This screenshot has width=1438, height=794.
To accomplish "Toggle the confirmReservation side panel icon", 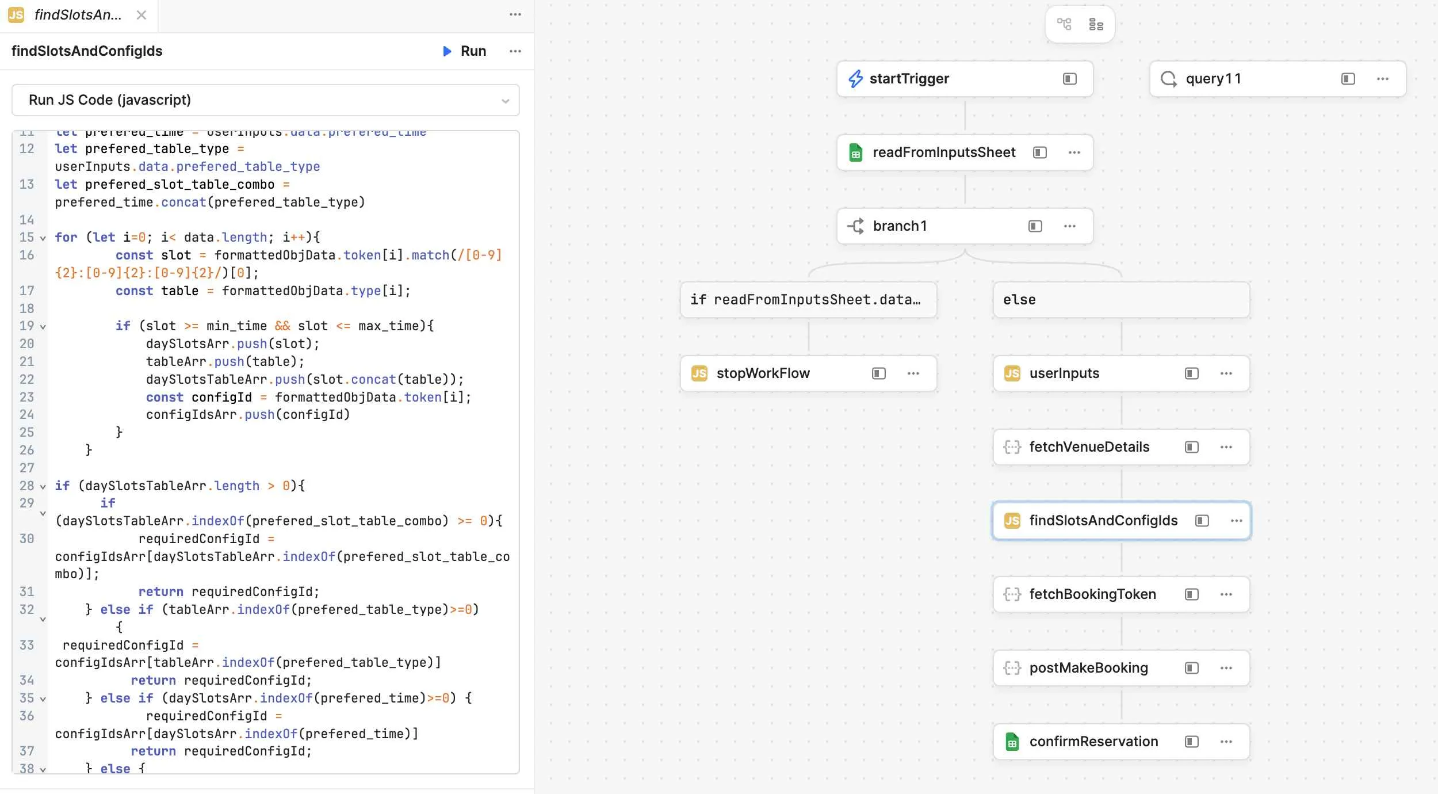I will [x=1192, y=742].
